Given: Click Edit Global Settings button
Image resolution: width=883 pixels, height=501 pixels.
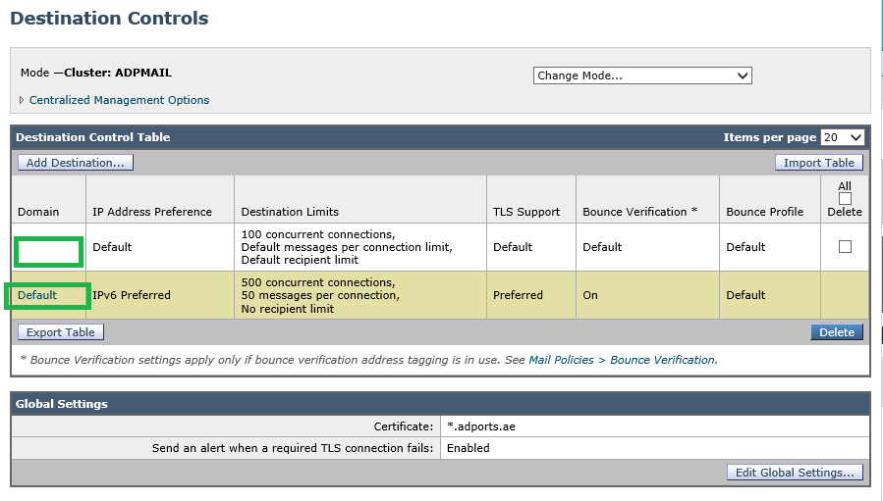Looking at the screenshot, I should pyautogui.click(x=795, y=473).
